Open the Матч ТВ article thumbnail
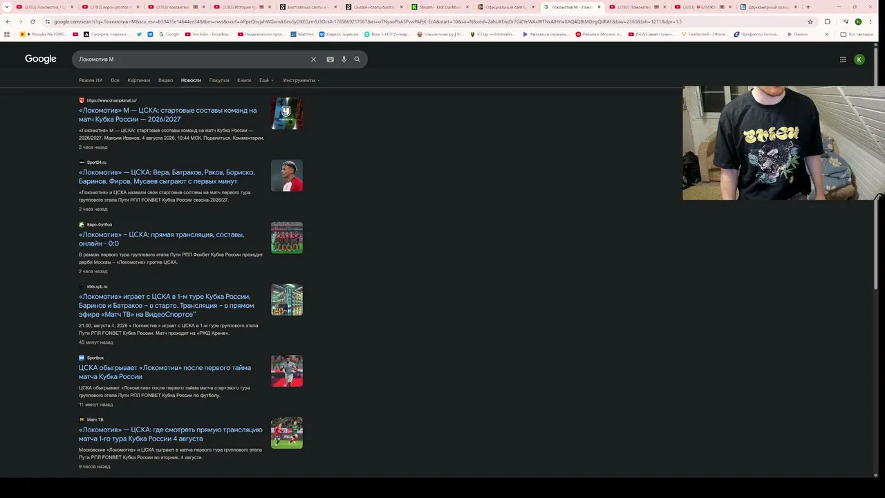The height and width of the screenshot is (498, 885). coord(287,433)
